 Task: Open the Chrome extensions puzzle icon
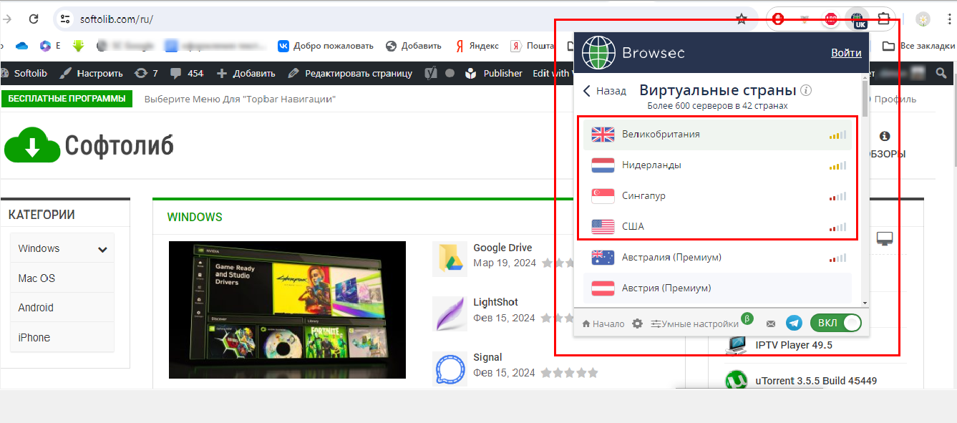point(883,19)
